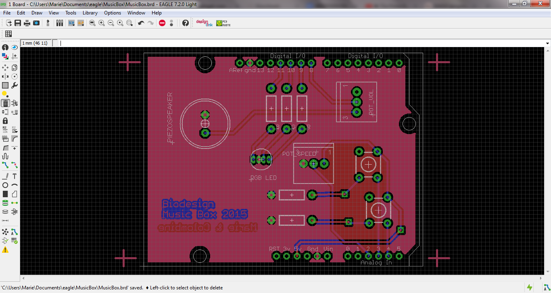Open the Library menu
This screenshot has width=551, height=293.
[90, 13]
